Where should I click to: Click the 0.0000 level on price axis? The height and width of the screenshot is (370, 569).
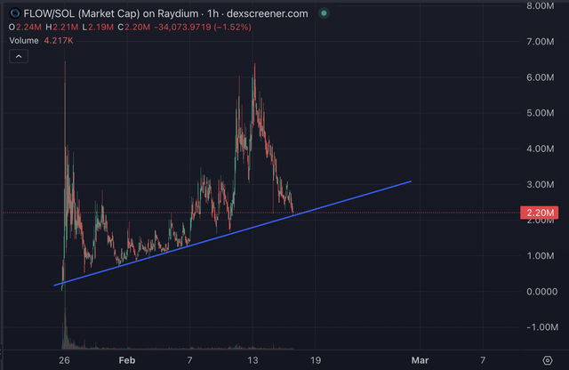pos(541,292)
